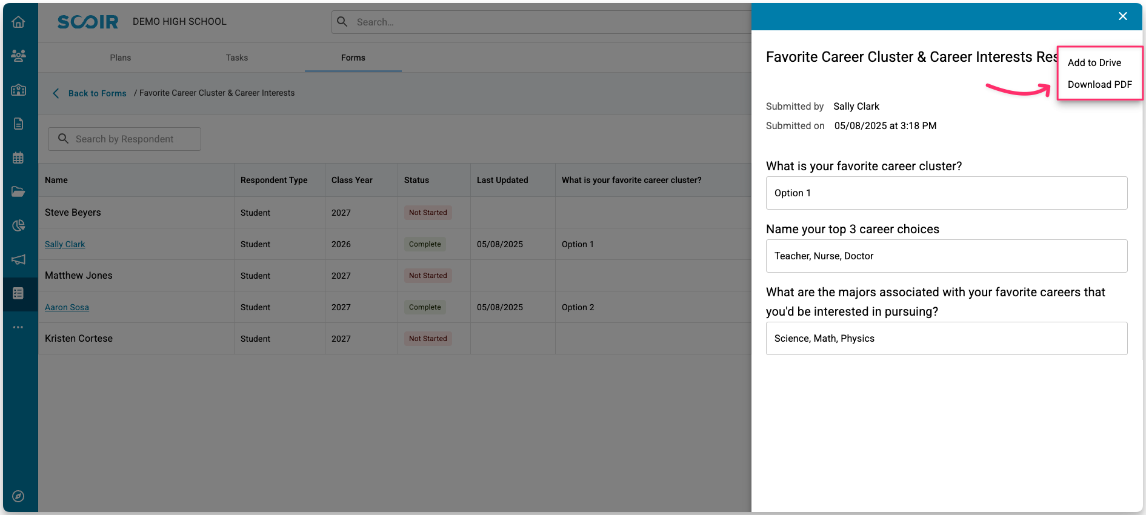1146x515 pixels.
Task: Click the top global Search field
Action: (539, 22)
